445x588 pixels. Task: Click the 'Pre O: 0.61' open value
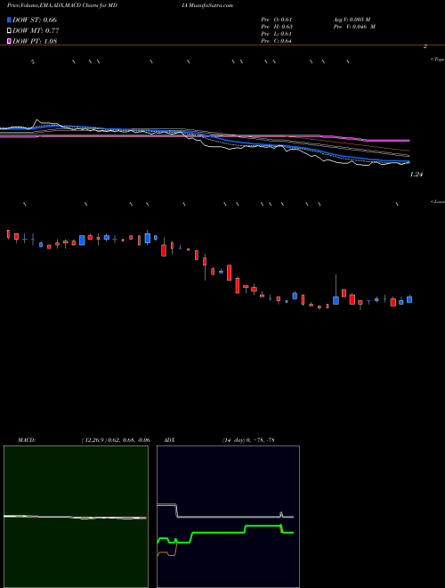click(x=277, y=20)
